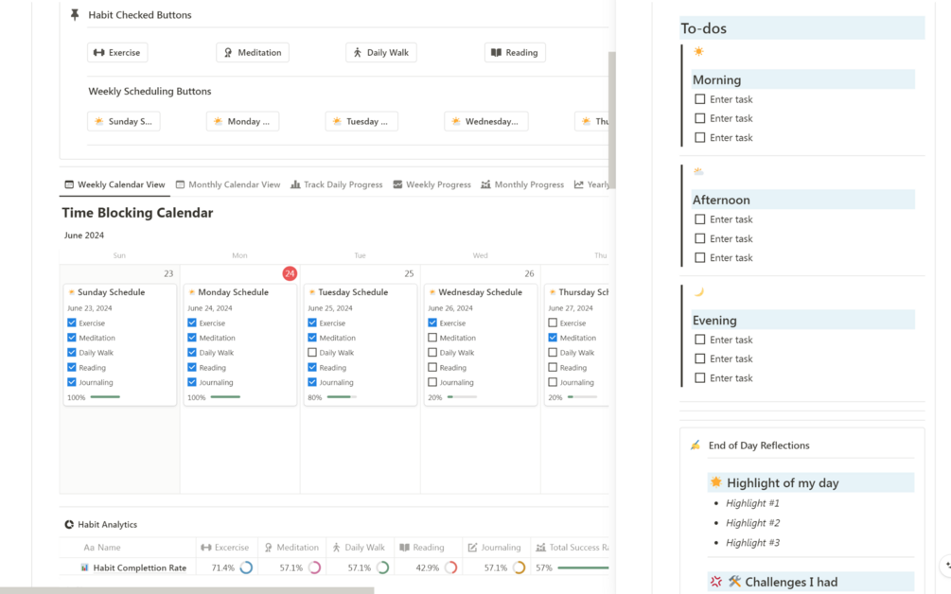Click the book icon on Reading button
This screenshot has height=594, width=951.
pyautogui.click(x=496, y=53)
